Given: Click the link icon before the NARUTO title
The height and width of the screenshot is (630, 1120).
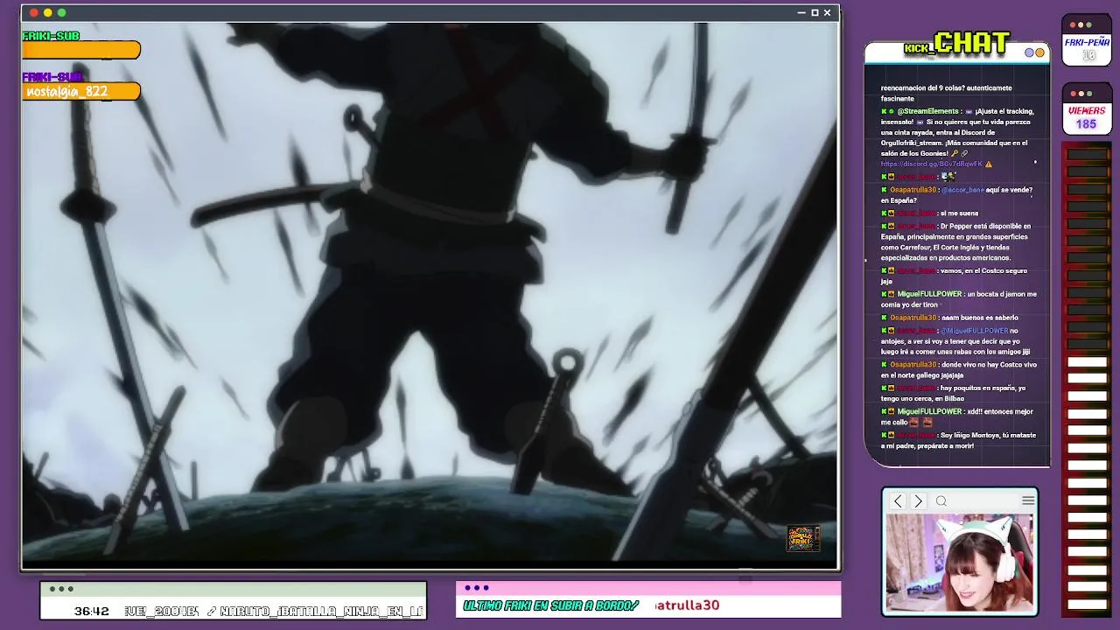Looking at the screenshot, I should tap(212, 611).
